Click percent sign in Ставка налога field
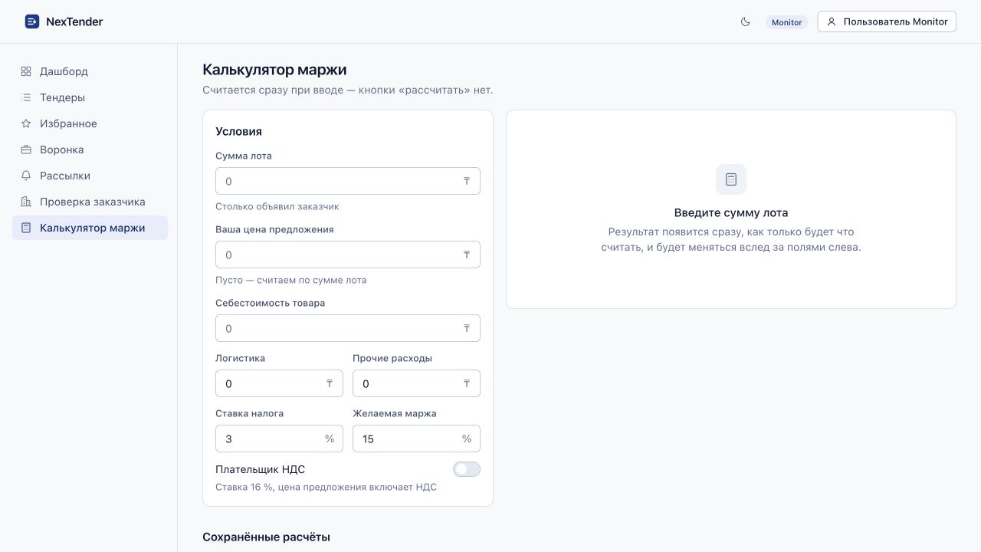981x552 pixels. coord(330,439)
